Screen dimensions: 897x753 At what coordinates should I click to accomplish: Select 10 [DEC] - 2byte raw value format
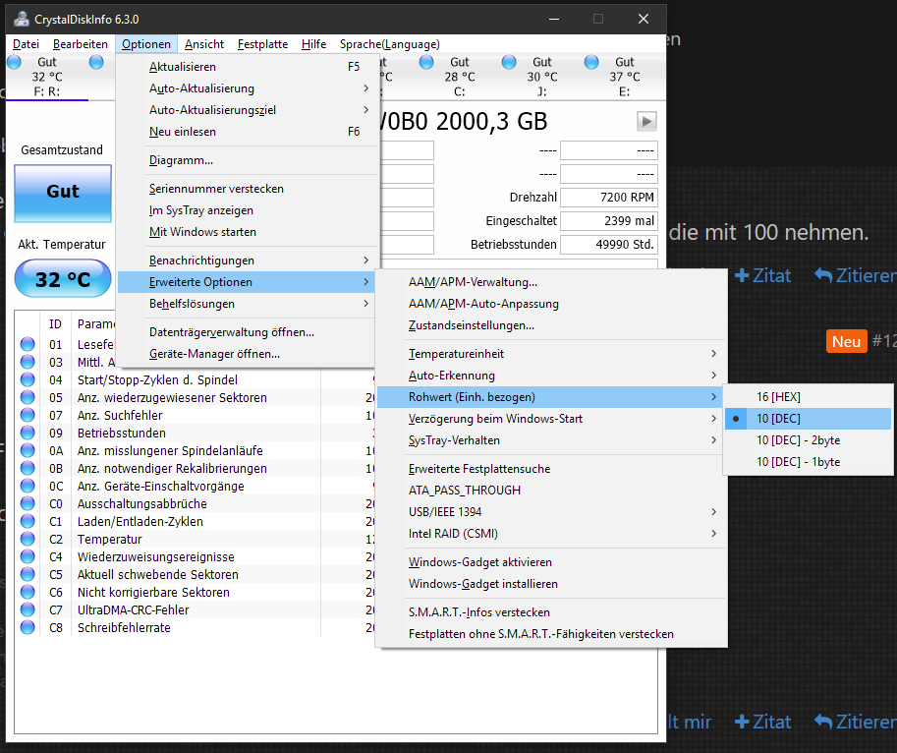point(808,440)
